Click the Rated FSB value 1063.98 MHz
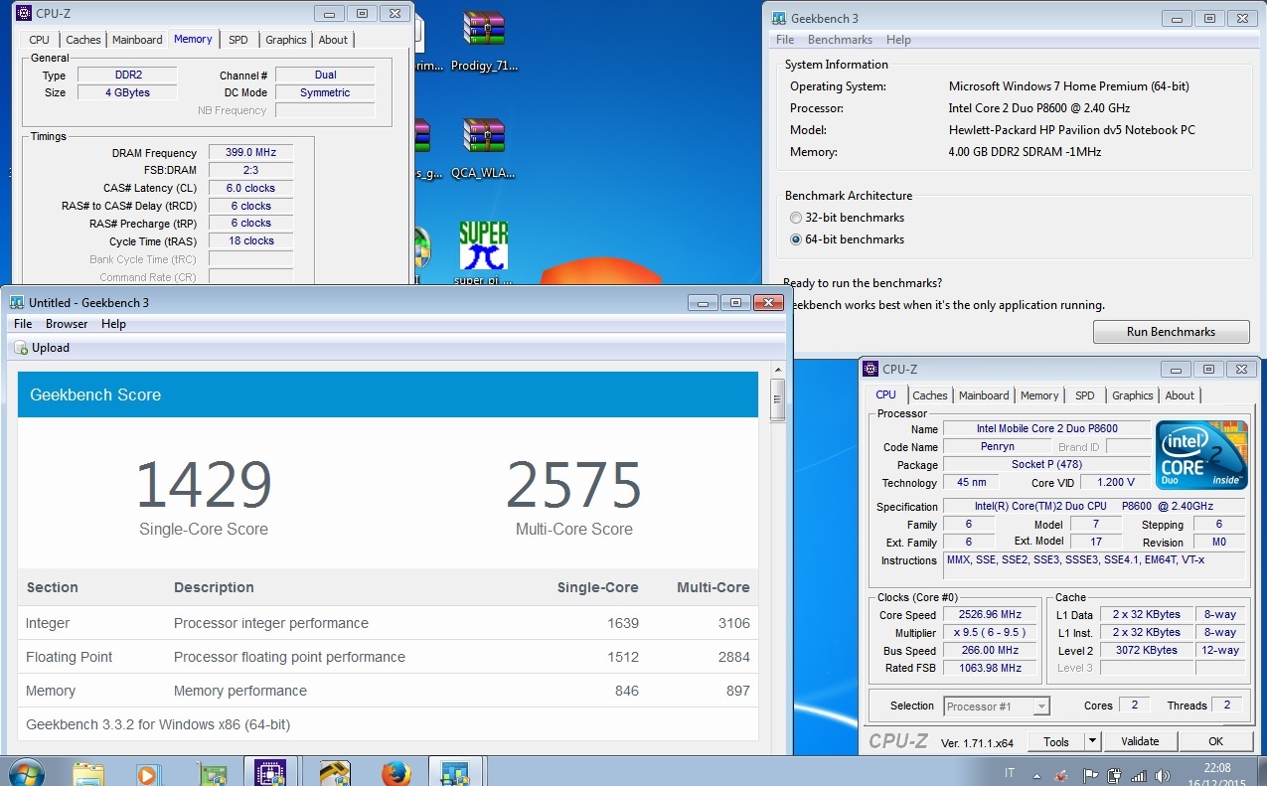Screen dimensions: 1267x786 coord(990,668)
